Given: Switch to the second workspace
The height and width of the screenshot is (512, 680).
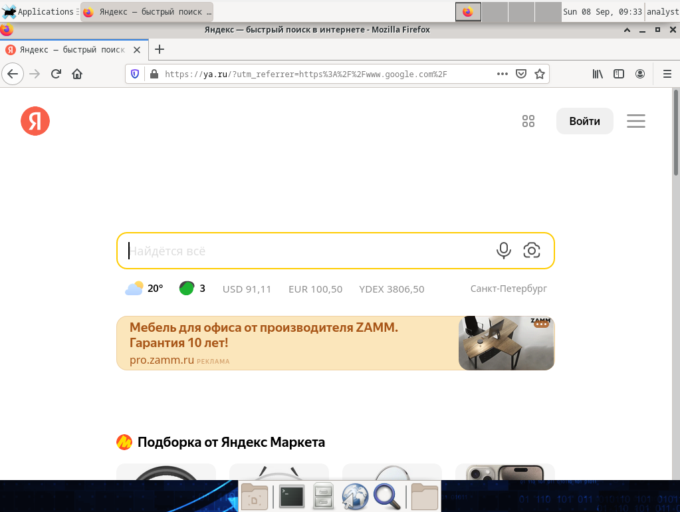Looking at the screenshot, I should (495, 12).
